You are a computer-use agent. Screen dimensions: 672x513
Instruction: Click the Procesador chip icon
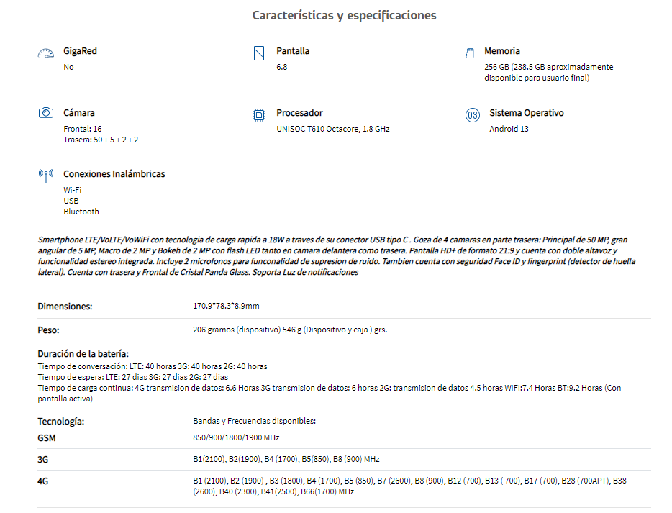coord(259,115)
